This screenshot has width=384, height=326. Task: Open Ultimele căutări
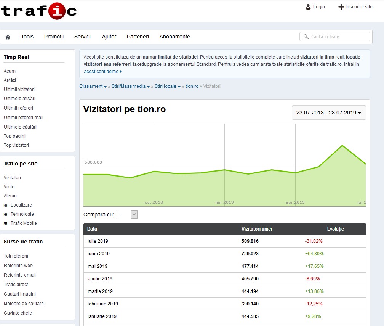pos(20,127)
